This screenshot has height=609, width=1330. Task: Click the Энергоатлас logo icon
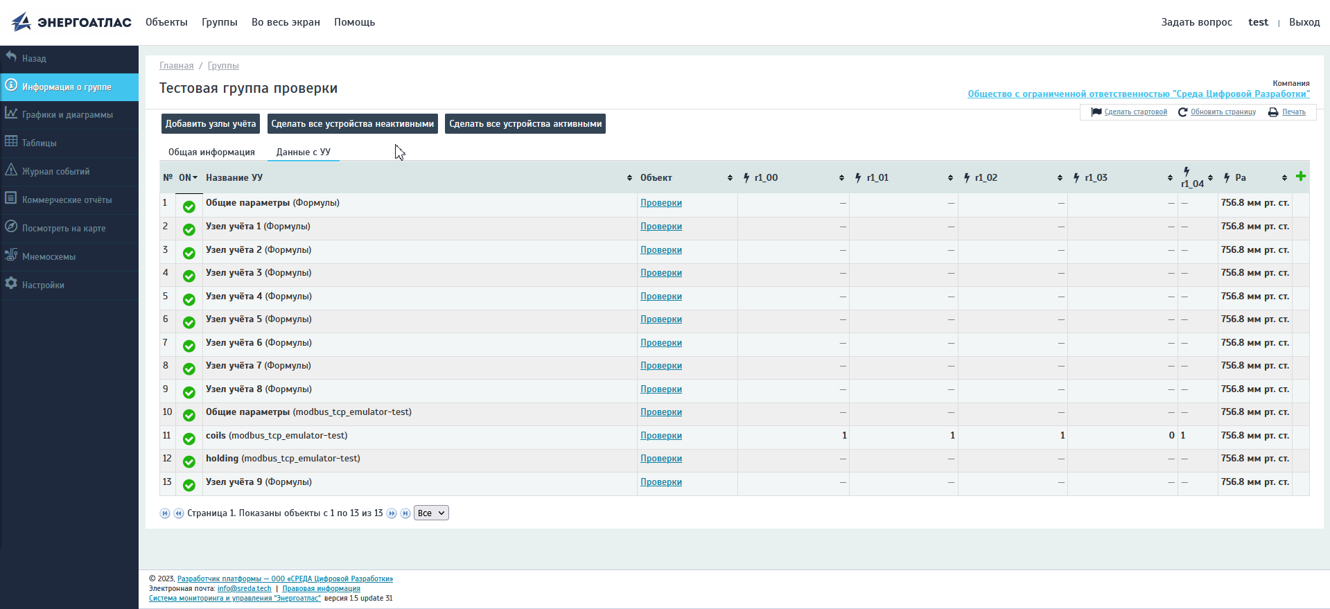[21, 22]
